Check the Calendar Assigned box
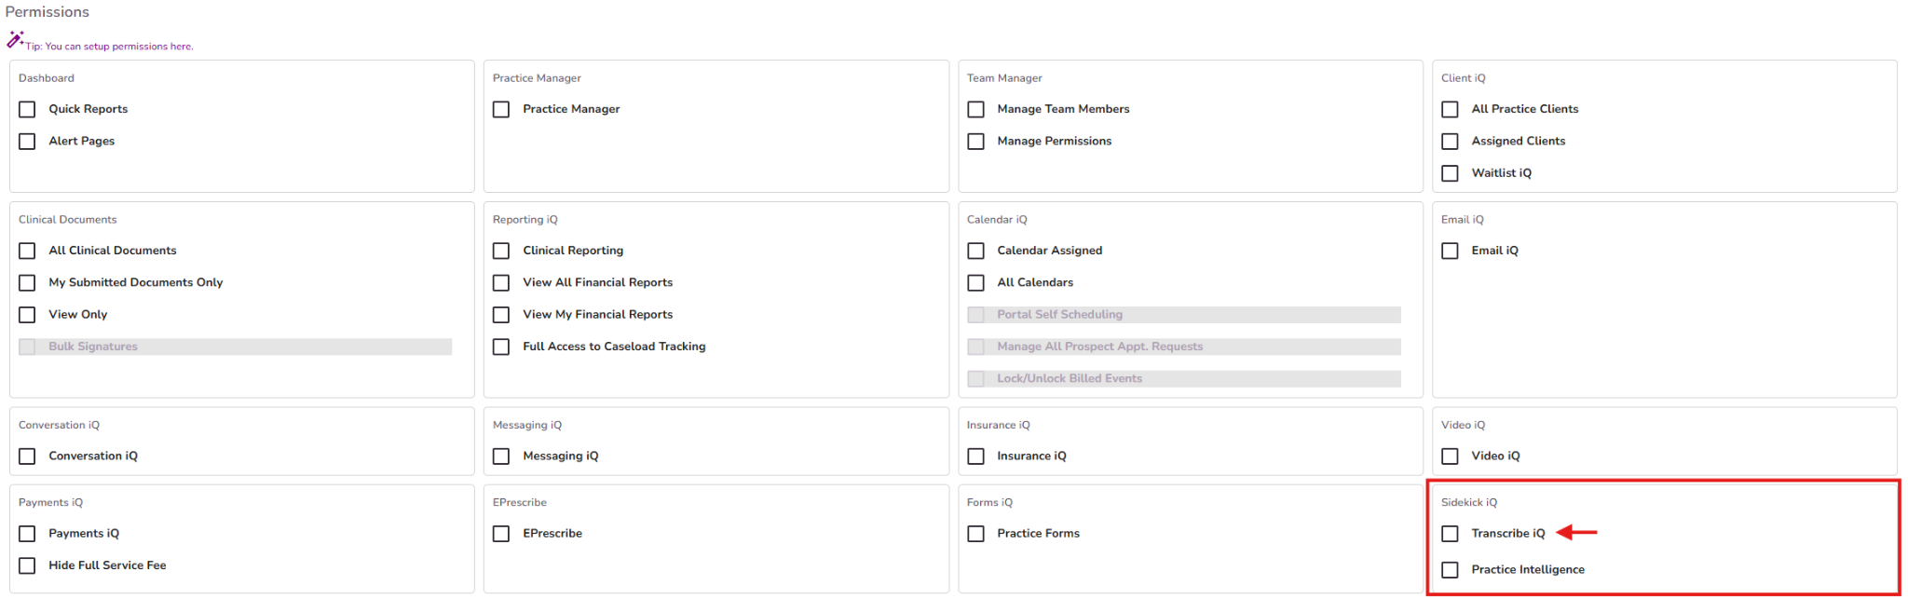The height and width of the screenshot is (599, 1908). click(976, 252)
